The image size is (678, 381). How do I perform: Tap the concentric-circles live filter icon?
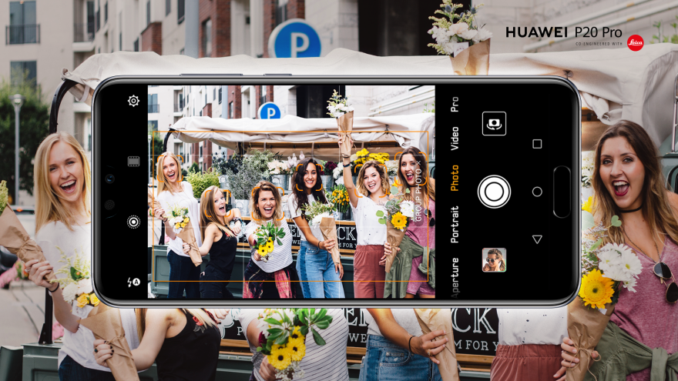coord(133,222)
